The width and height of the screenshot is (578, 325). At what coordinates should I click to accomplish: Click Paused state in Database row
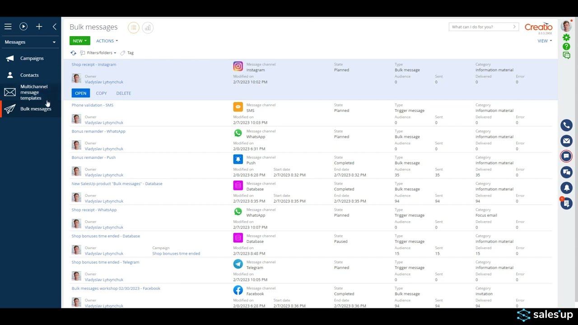pyautogui.click(x=341, y=241)
